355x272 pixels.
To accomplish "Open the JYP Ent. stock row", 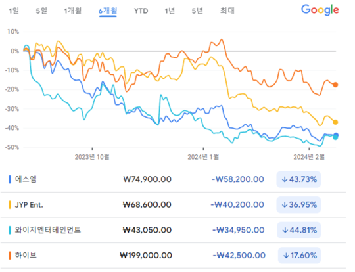I will pyautogui.click(x=173, y=205).
